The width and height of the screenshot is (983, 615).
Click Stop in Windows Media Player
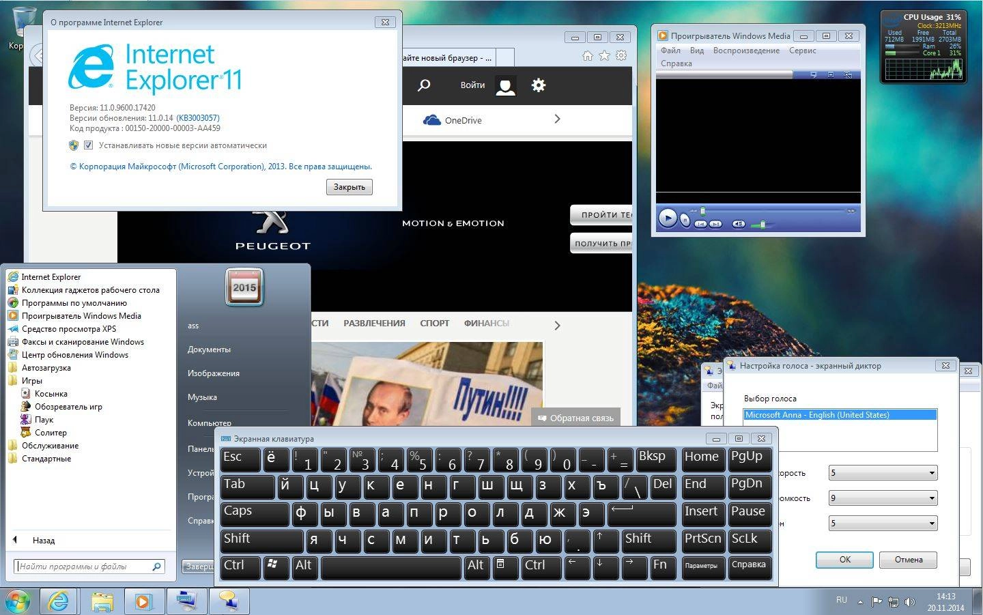pos(685,220)
